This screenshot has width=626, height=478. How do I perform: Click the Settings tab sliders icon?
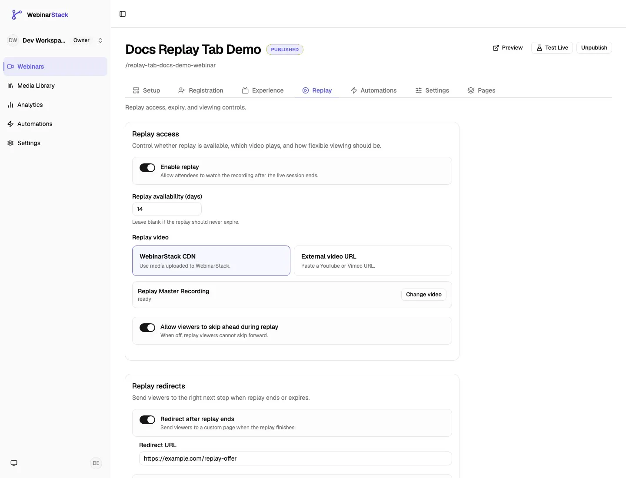[419, 90]
